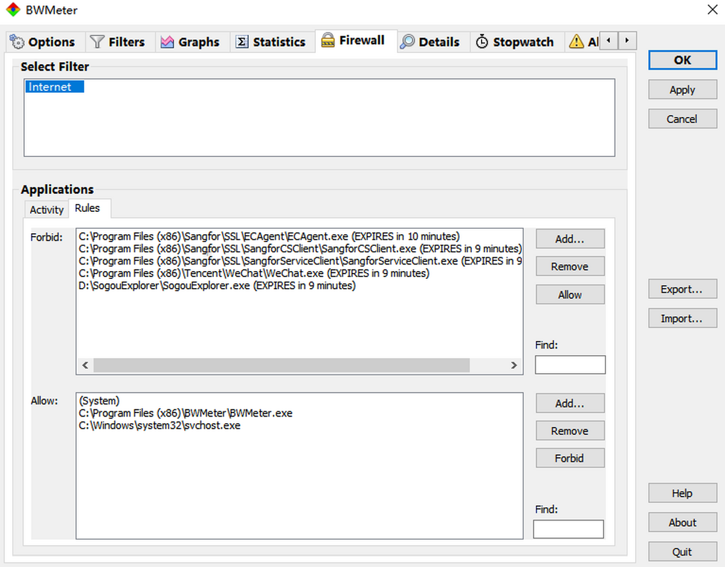This screenshot has height=567, width=725.
Task: Click the Import... button
Action: (682, 318)
